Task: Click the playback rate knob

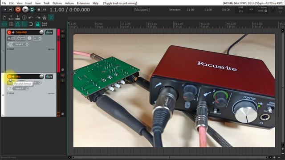Action: (x=273, y=9)
